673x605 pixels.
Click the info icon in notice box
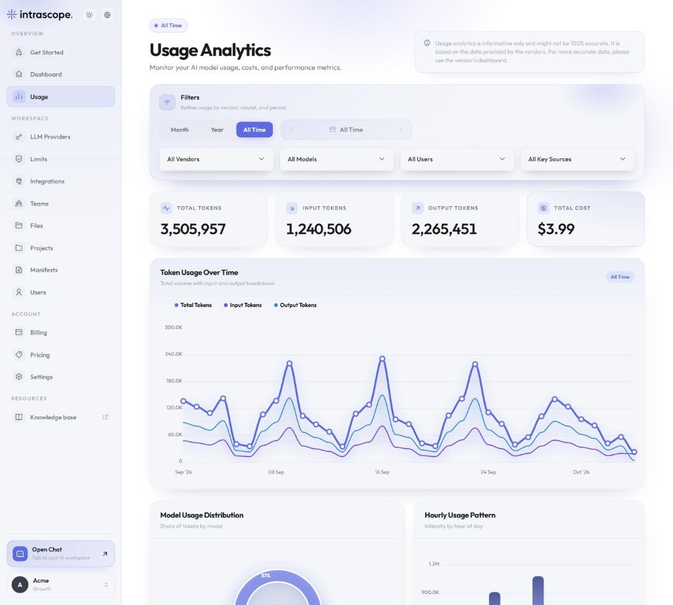tap(427, 43)
